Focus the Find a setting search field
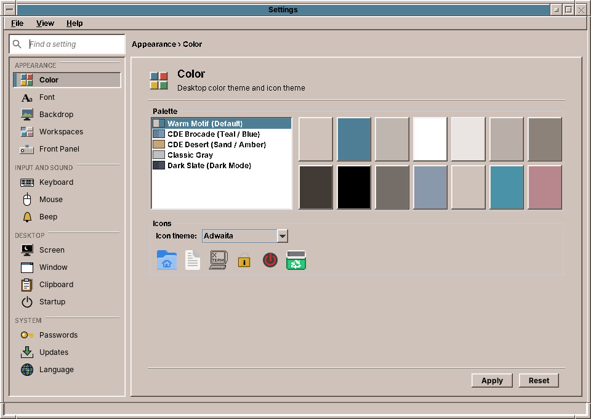The width and height of the screenshot is (591, 419). click(67, 44)
